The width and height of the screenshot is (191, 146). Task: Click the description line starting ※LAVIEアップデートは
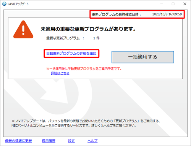coord(86,121)
